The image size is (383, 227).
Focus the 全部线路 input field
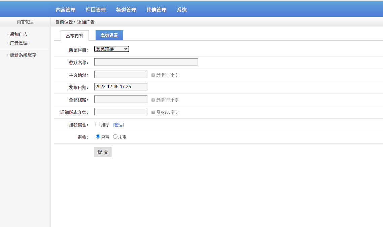point(121,99)
